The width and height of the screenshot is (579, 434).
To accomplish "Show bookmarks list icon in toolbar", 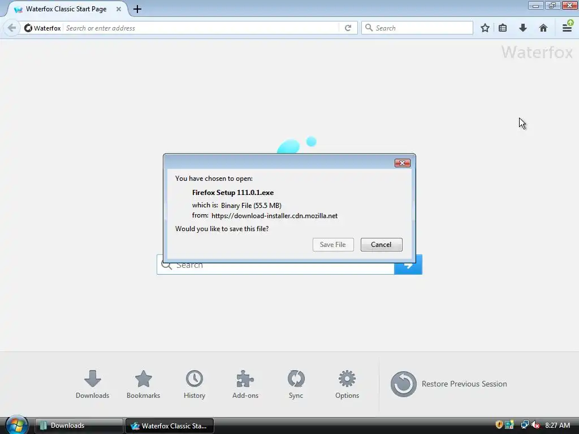I will [x=503, y=28].
